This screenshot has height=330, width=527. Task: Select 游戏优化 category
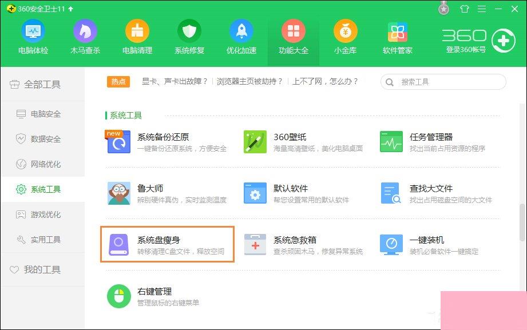point(42,214)
